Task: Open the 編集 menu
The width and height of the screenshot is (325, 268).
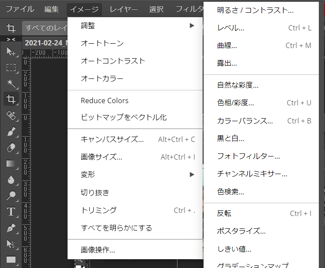Action: click(51, 9)
